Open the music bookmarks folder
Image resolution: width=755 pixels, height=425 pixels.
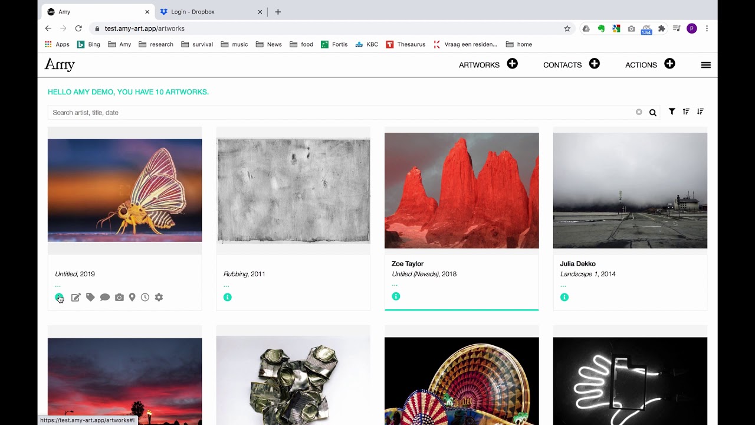234,44
